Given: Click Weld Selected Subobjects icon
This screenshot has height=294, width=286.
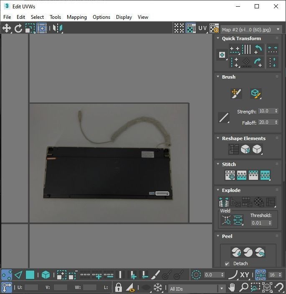Looking at the screenshot, I should (238, 220).
